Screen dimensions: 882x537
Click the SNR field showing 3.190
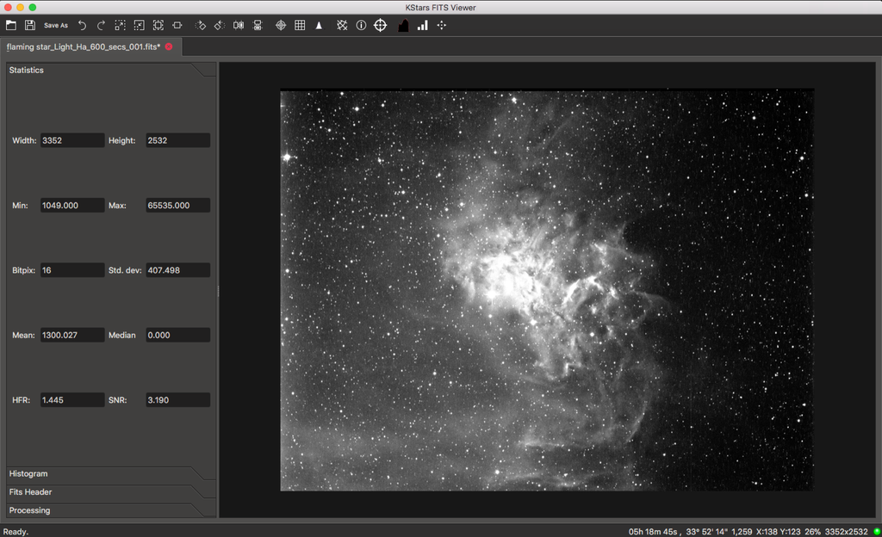tap(177, 400)
